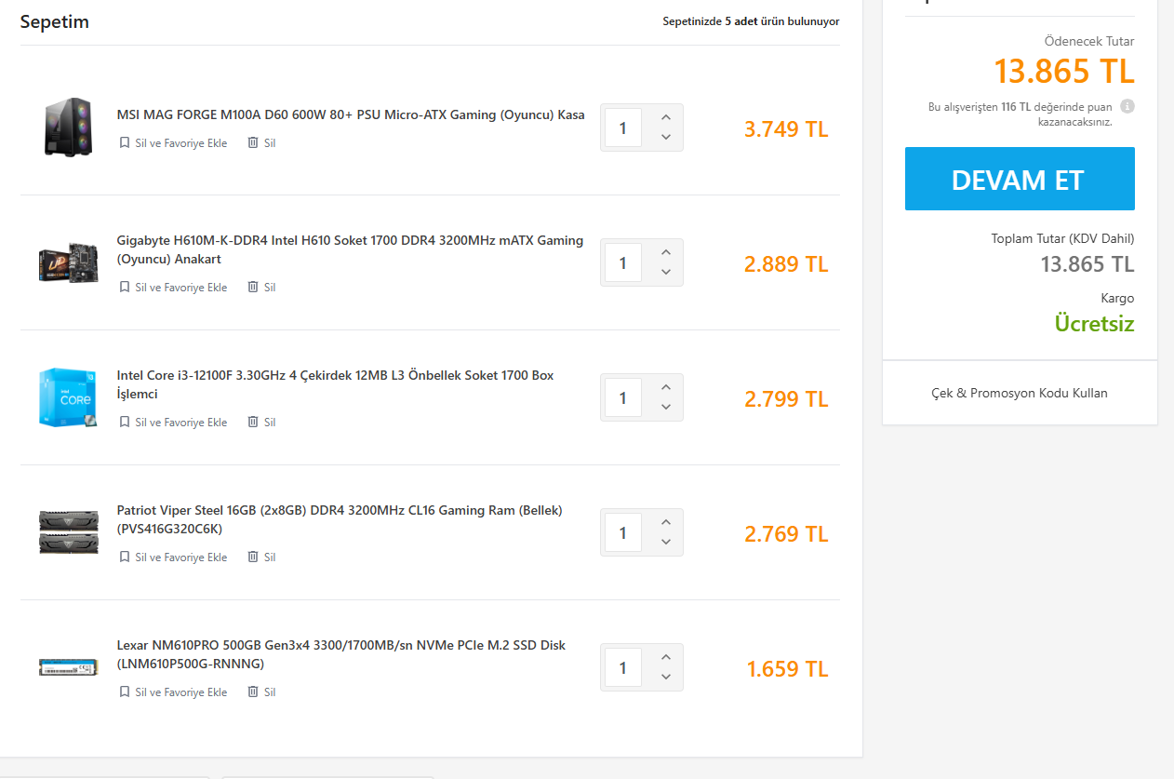Increase quantity of Patriot Viper Steel RAM

click(665, 522)
